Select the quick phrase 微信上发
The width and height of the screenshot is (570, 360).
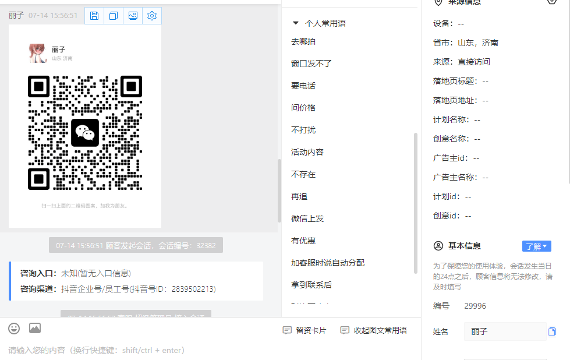(x=307, y=218)
